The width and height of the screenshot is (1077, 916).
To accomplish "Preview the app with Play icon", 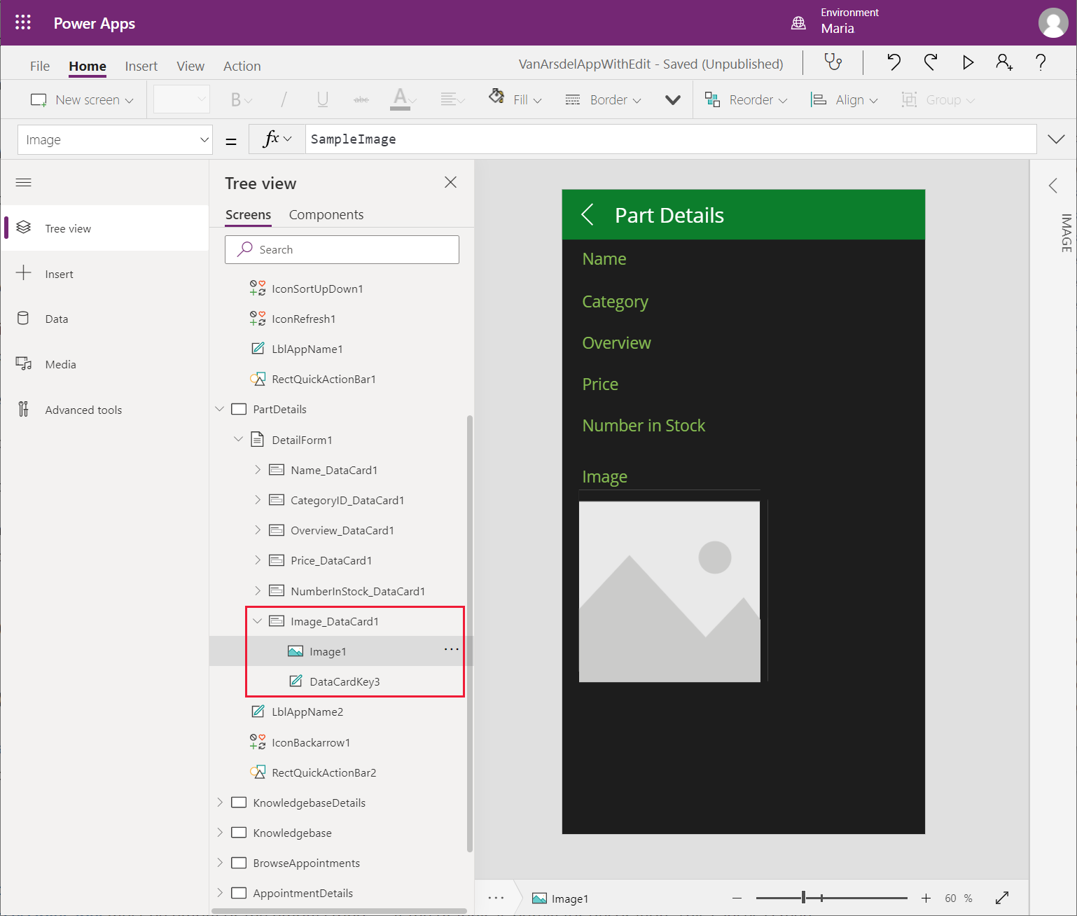I will click(968, 63).
